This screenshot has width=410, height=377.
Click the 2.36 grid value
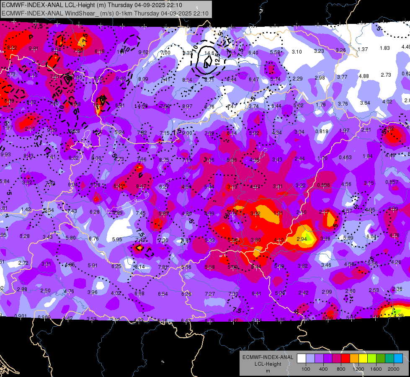[397, 289]
